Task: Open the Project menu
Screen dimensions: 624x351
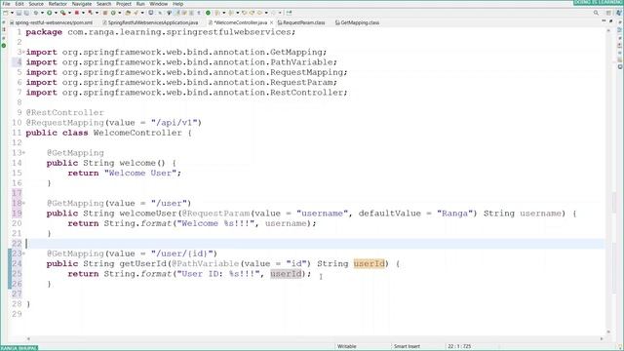Action: click(124, 4)
